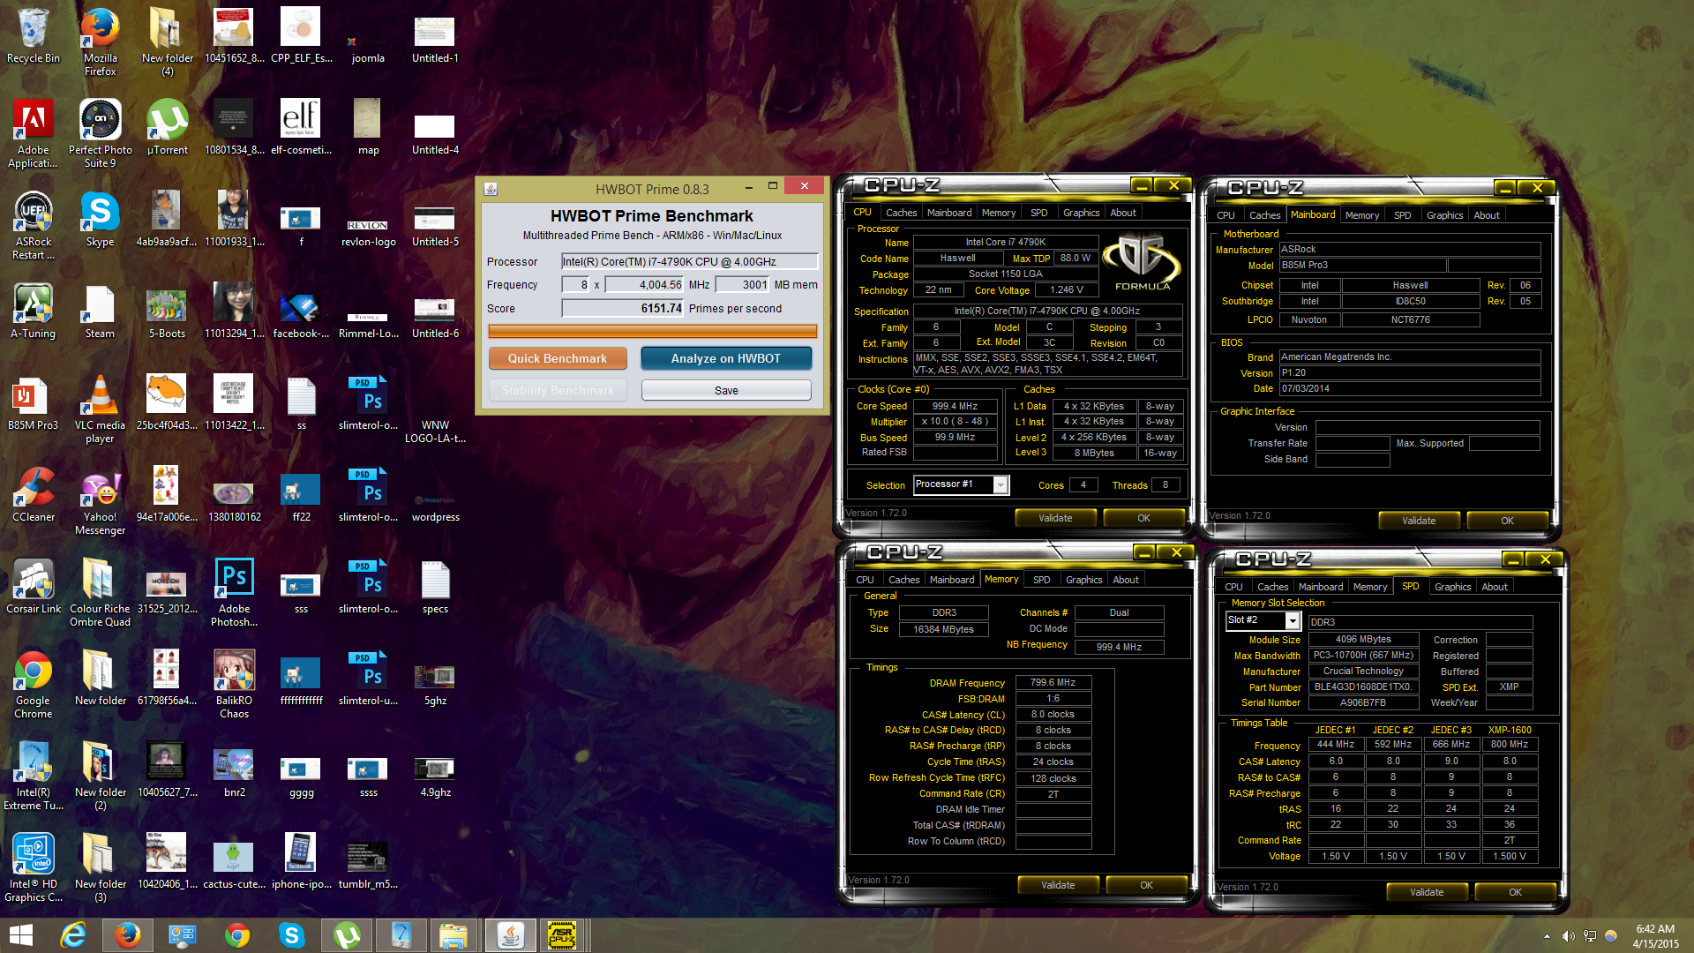Click the Score field showing 6151.74
This screenshot has width=1694, height=953.
point(623,308)
